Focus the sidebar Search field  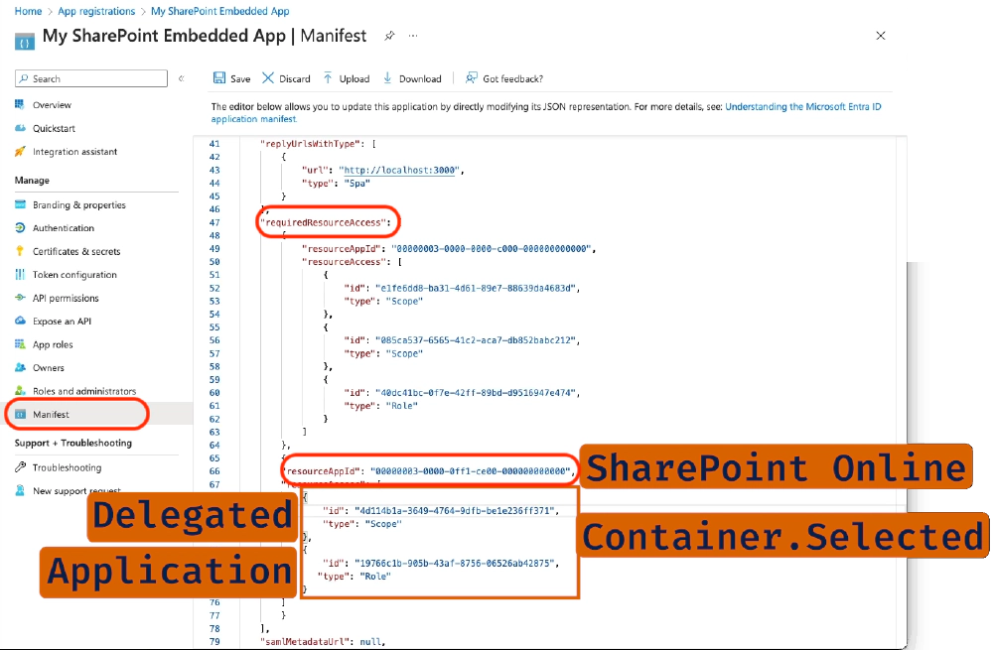[x=91, y=78]
